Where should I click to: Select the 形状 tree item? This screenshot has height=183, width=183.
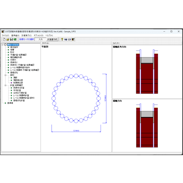tap(12, 52)
